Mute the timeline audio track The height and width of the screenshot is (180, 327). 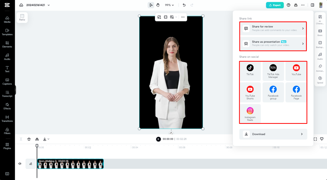pos(20,164)
